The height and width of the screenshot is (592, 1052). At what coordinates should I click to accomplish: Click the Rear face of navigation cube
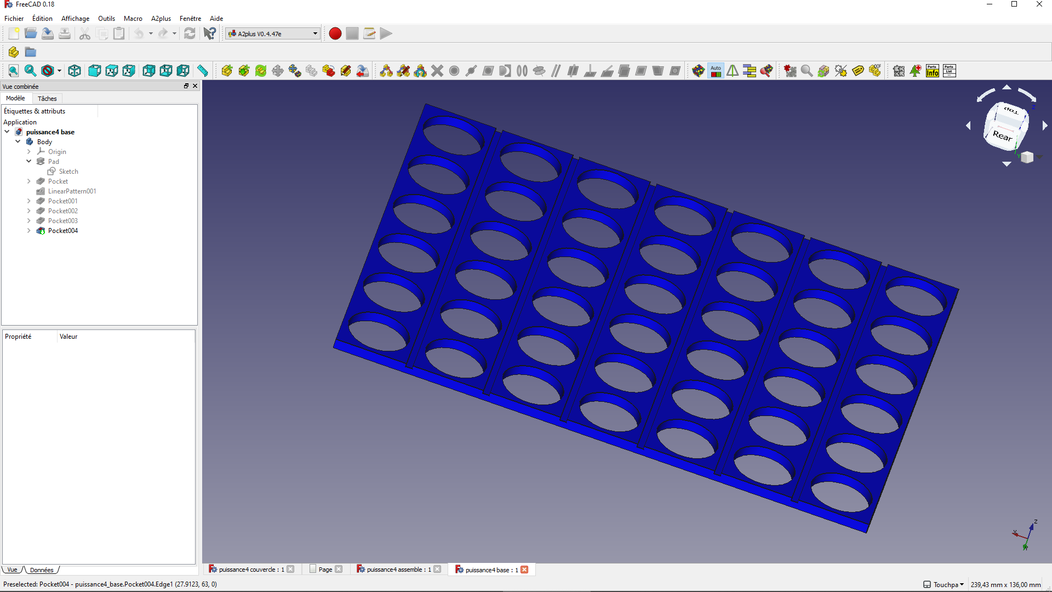coord(1002,135)
